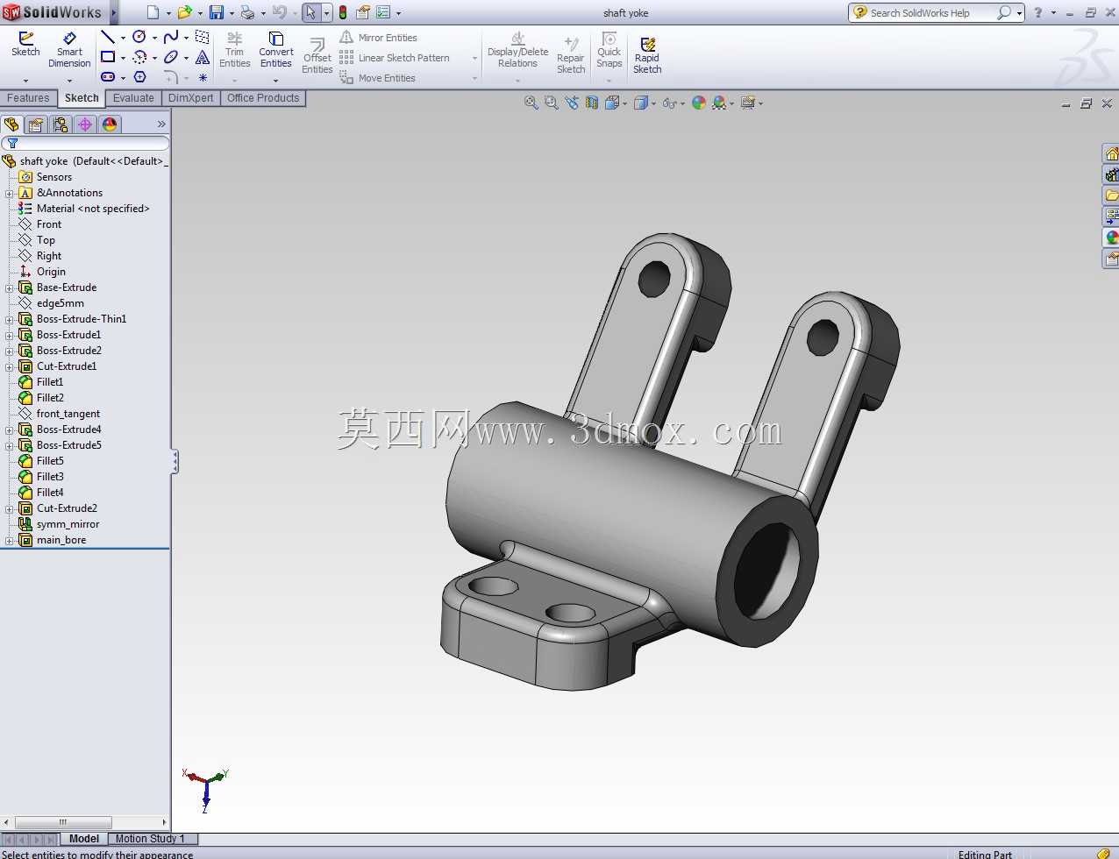
Task: Click the Repair Sketch tool
Action: click(571, 56)
